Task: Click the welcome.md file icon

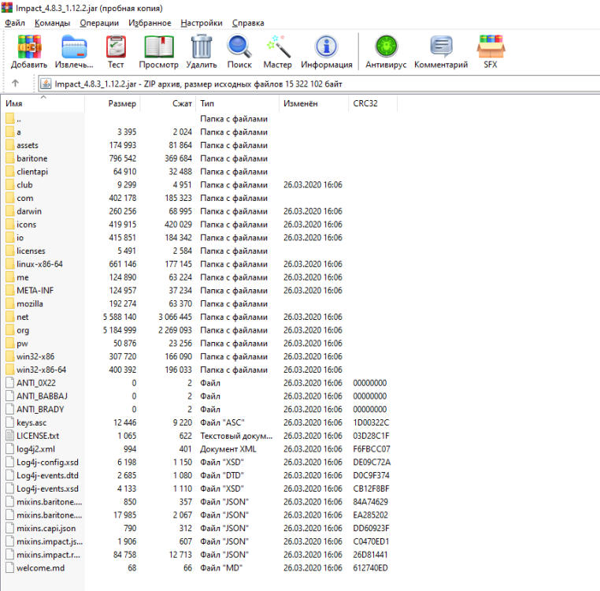Action: click(10, 567)
